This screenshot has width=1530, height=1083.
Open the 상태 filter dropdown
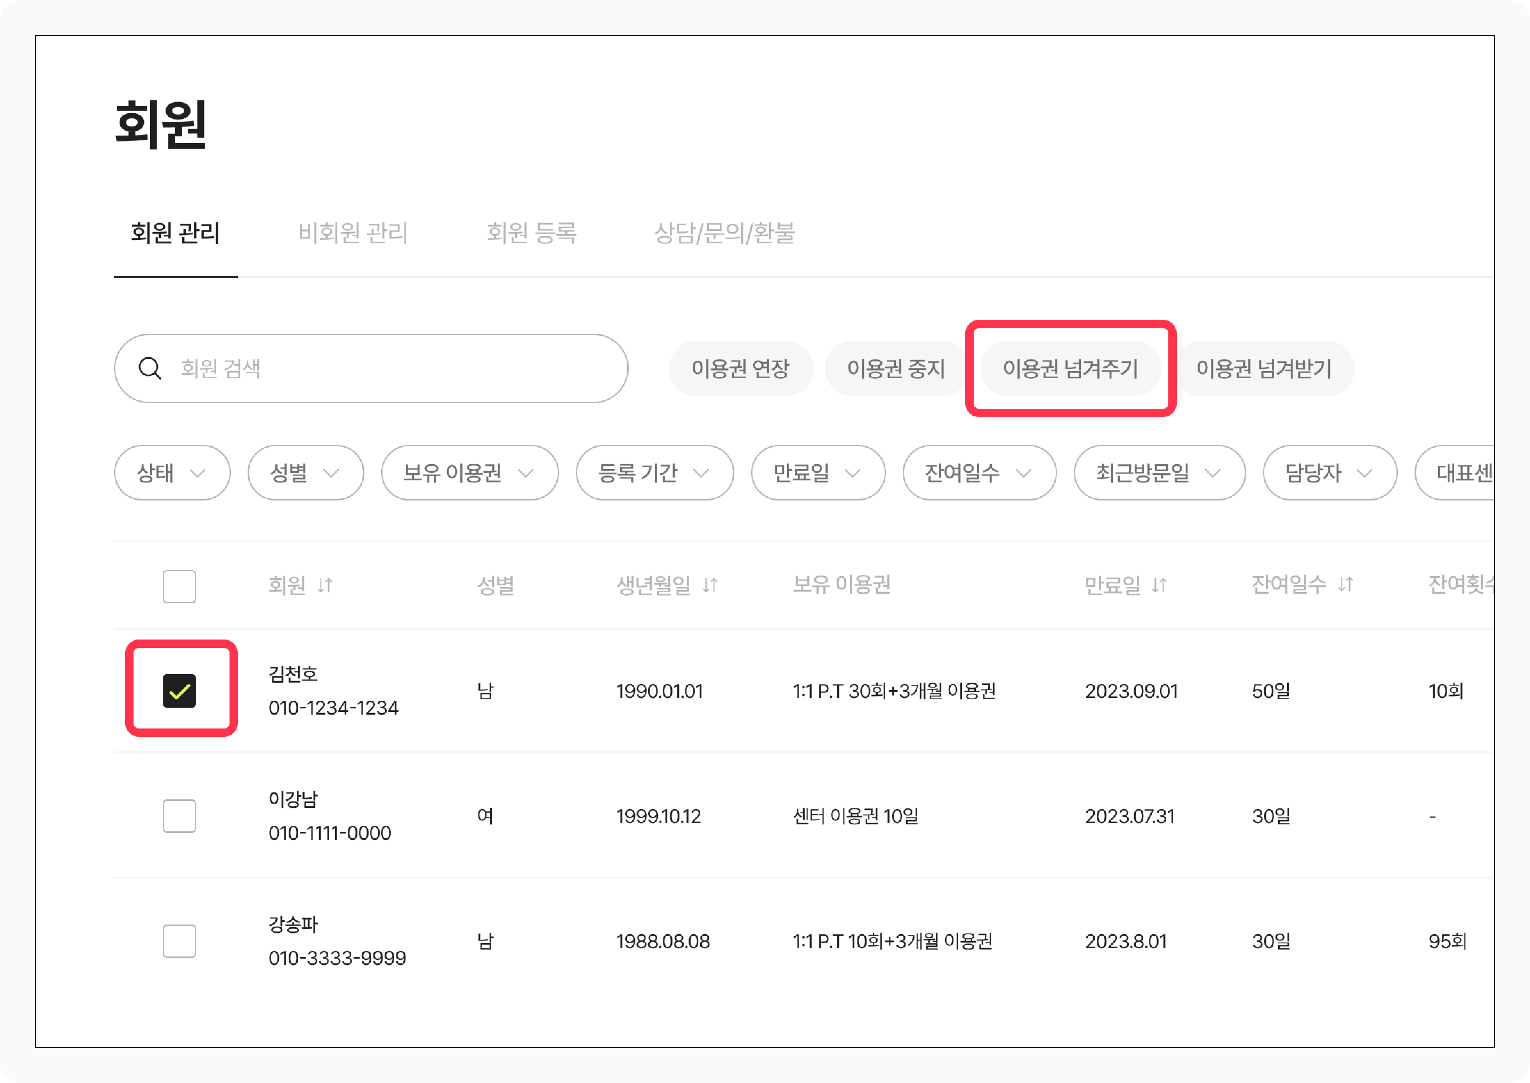(172, 473)
